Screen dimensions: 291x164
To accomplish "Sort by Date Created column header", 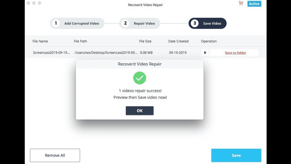I will [x=178, y=42].
